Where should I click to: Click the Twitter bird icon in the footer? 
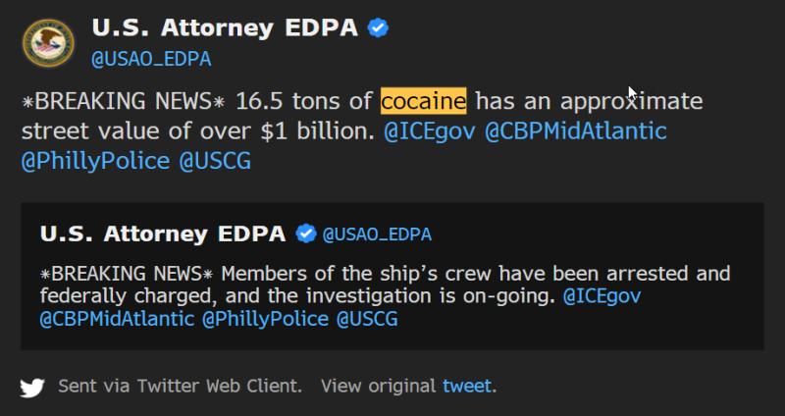point(32,387)
